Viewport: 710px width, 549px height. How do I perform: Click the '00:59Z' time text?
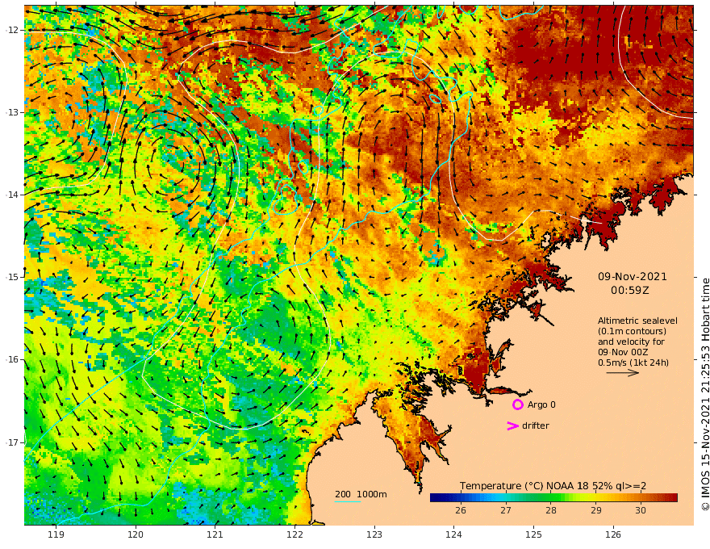coord(630,291)
